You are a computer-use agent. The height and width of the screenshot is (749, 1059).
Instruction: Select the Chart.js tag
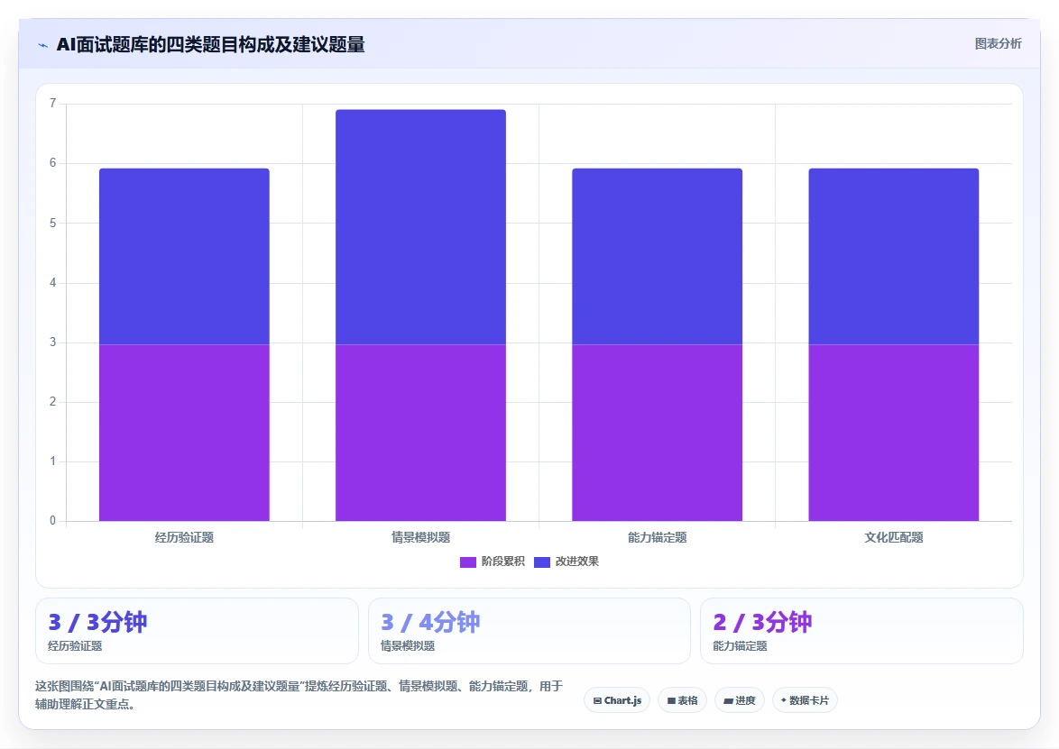tap(617, 700)
